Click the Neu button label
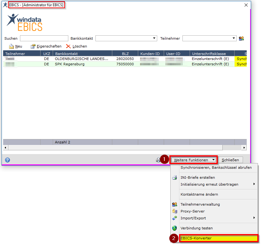Screen dimensions: 262x245 pyautogui.click(x=18, y=46)
